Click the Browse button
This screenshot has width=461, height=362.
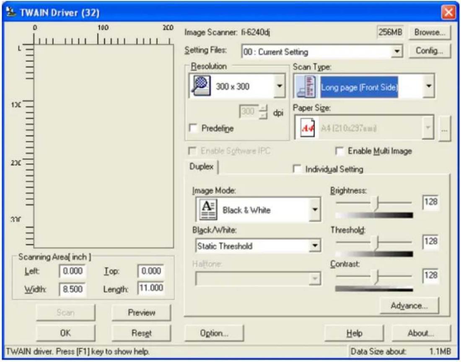point(429,32)
